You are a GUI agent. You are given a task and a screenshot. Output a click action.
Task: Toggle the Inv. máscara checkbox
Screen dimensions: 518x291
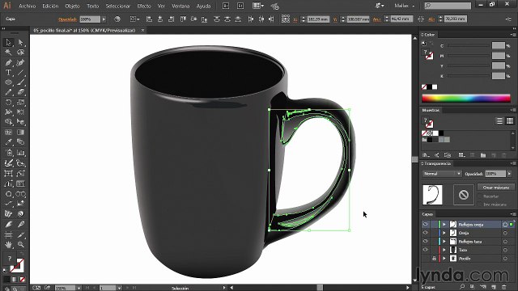point(480,205)
